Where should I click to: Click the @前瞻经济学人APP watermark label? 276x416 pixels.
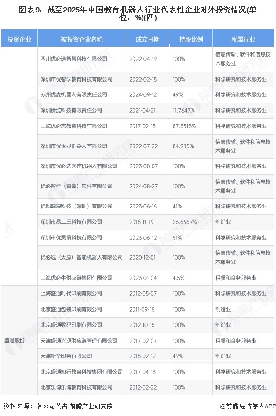point(248,406)
